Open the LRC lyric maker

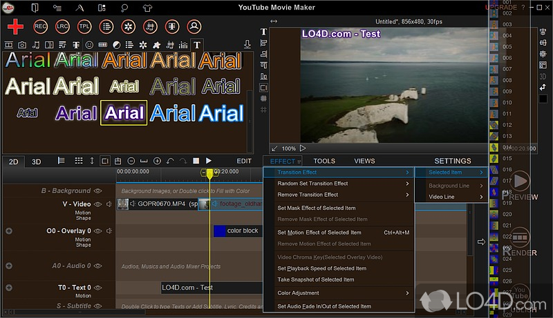point(62,27)
